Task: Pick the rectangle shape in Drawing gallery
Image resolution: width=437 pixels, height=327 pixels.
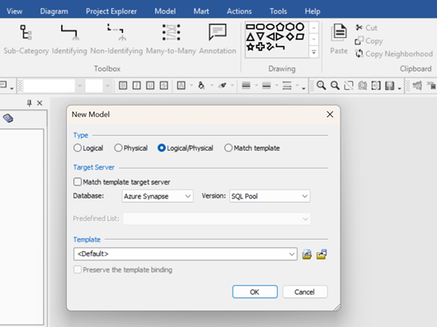Action: [x=251, y=27]
